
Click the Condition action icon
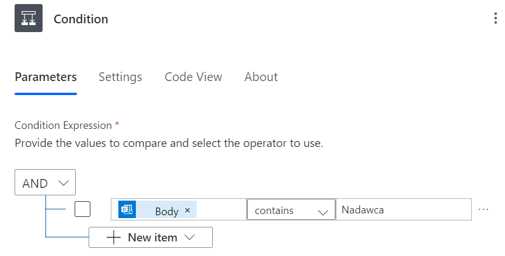[28, 18]
